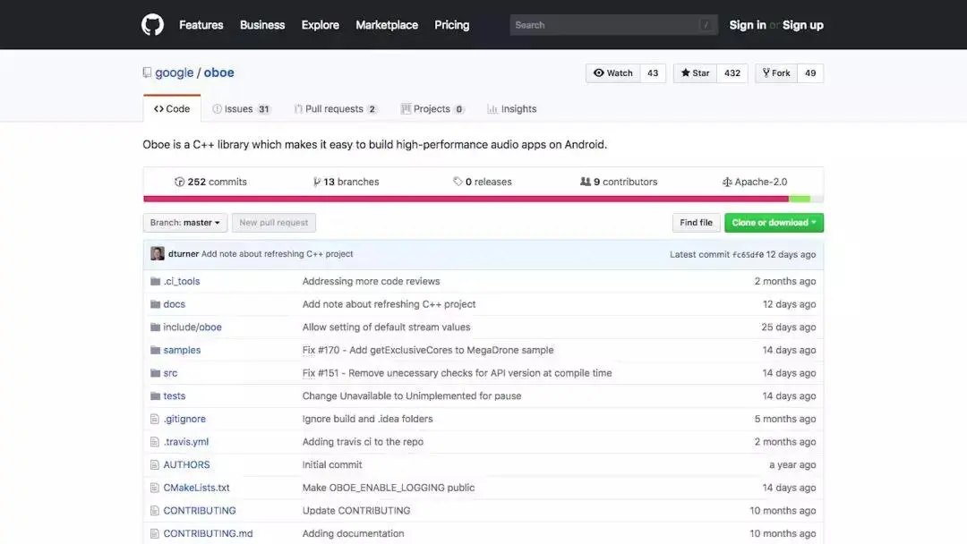The width and height of the screenshot is (967, 544).
Task: Click the forks count 49
Action: (810, 73)
